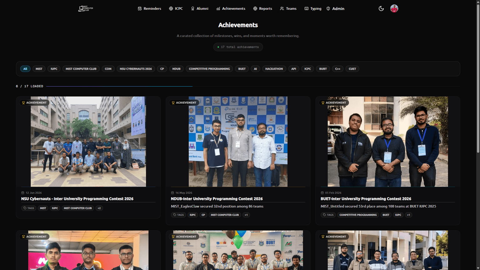Filter by HACKATHON tag
The image size is (480, 270).
pyautogui.click(x=274, y=69)
